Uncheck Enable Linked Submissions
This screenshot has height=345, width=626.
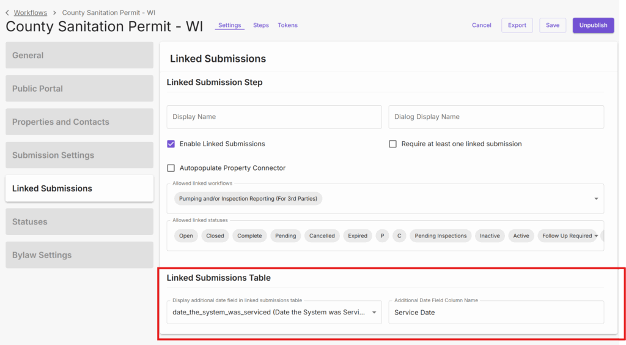(x=171, y=144)
